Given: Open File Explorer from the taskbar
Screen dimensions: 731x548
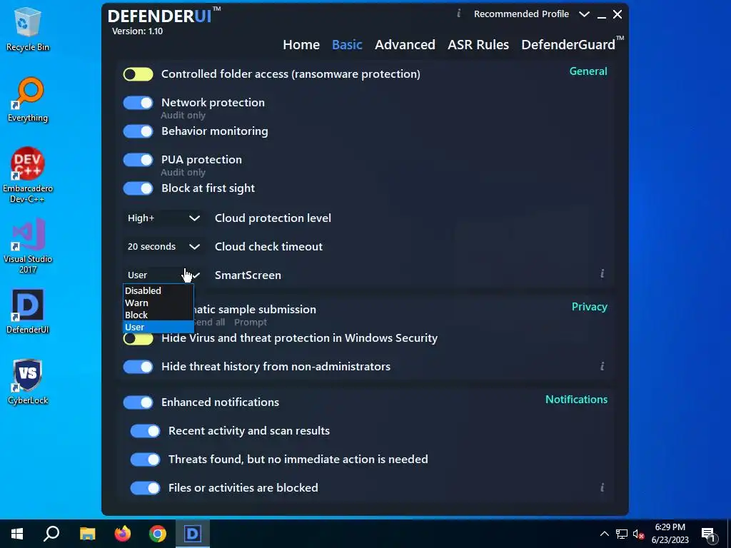Looking at the screenshot, I should [x=87, y=534].
